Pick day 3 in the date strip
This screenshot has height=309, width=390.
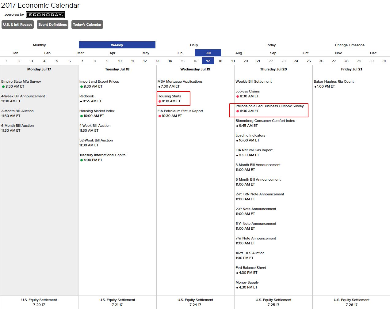click(32, 61)
